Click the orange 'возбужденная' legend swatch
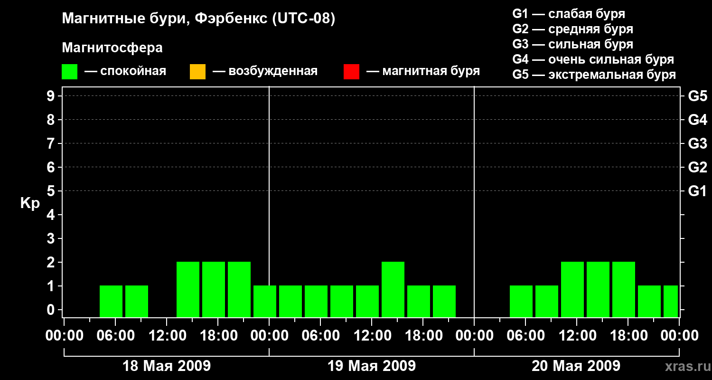 coord(197,72)
